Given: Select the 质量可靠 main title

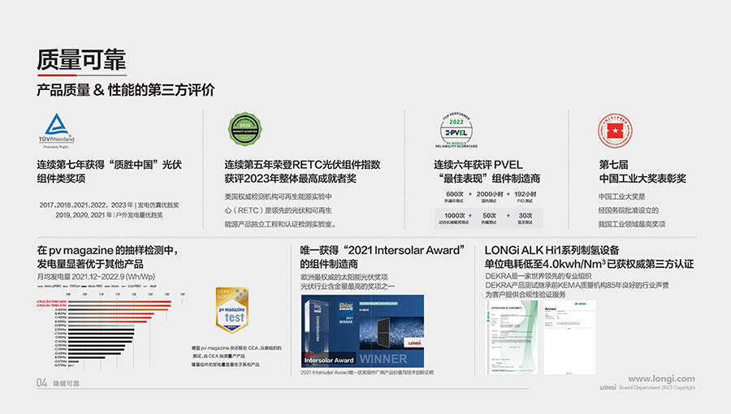Looking at the screenshot, I should [81, 59].
